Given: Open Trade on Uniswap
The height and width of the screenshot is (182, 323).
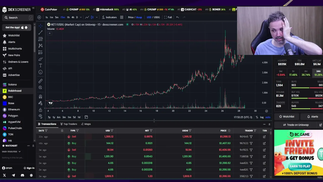Looking at the screenshot, I should (x=296, y=125).
